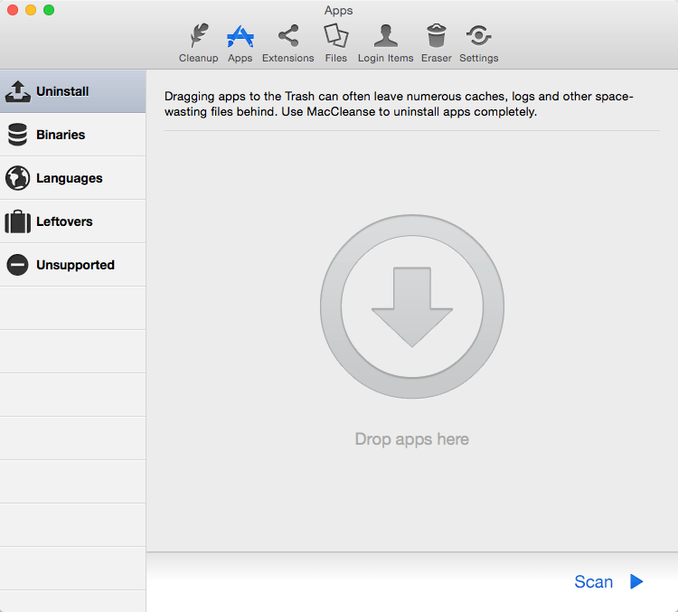
Task: Minimize the window with the yellow button
Action: click(x=31, y=10)
